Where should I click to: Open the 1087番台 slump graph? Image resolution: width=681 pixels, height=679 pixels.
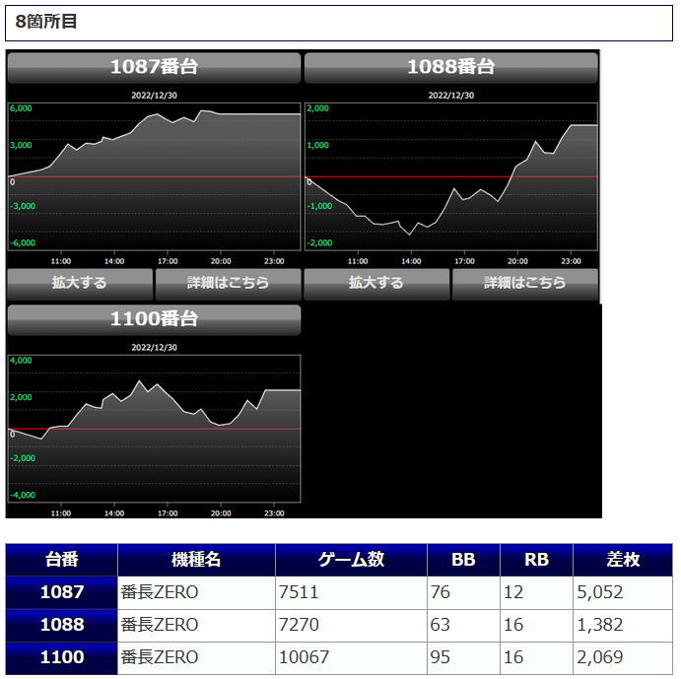pyautogui.click(x=154, y=176)
